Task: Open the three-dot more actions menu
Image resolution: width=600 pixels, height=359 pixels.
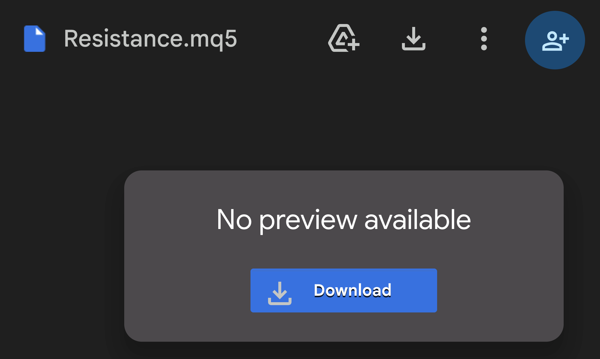Action: click(x=484, y=39)
